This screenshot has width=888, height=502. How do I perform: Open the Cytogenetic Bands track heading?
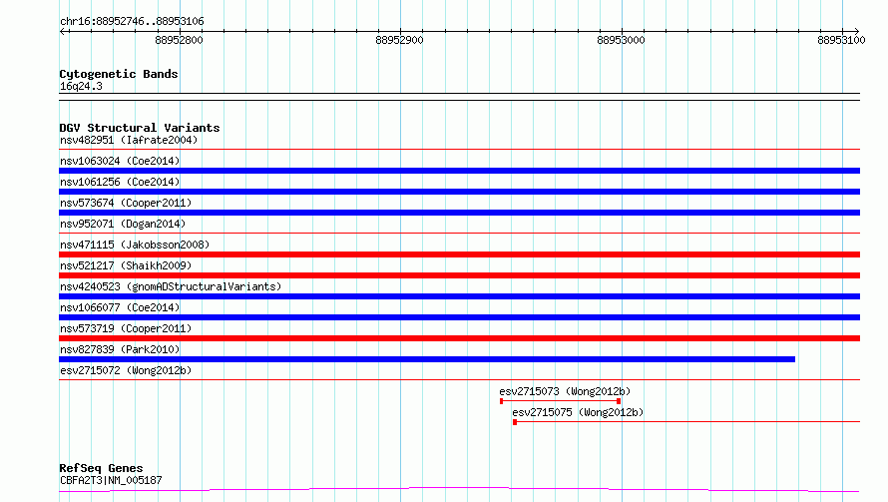(x=119, y=74)
